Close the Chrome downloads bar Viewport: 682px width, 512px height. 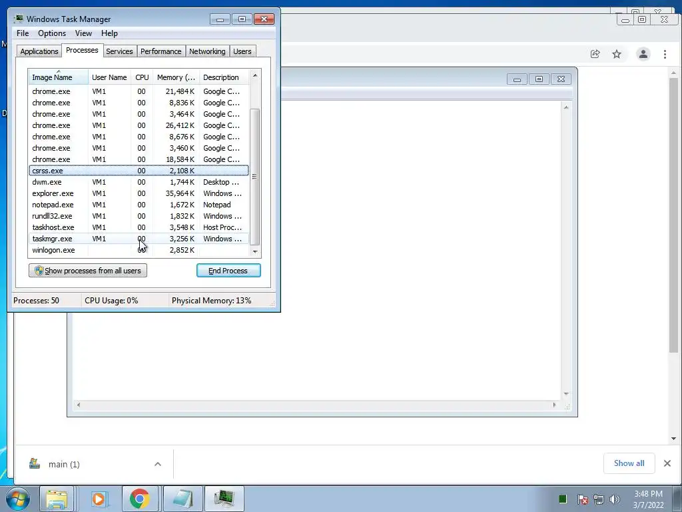click(x=667, y=463)
